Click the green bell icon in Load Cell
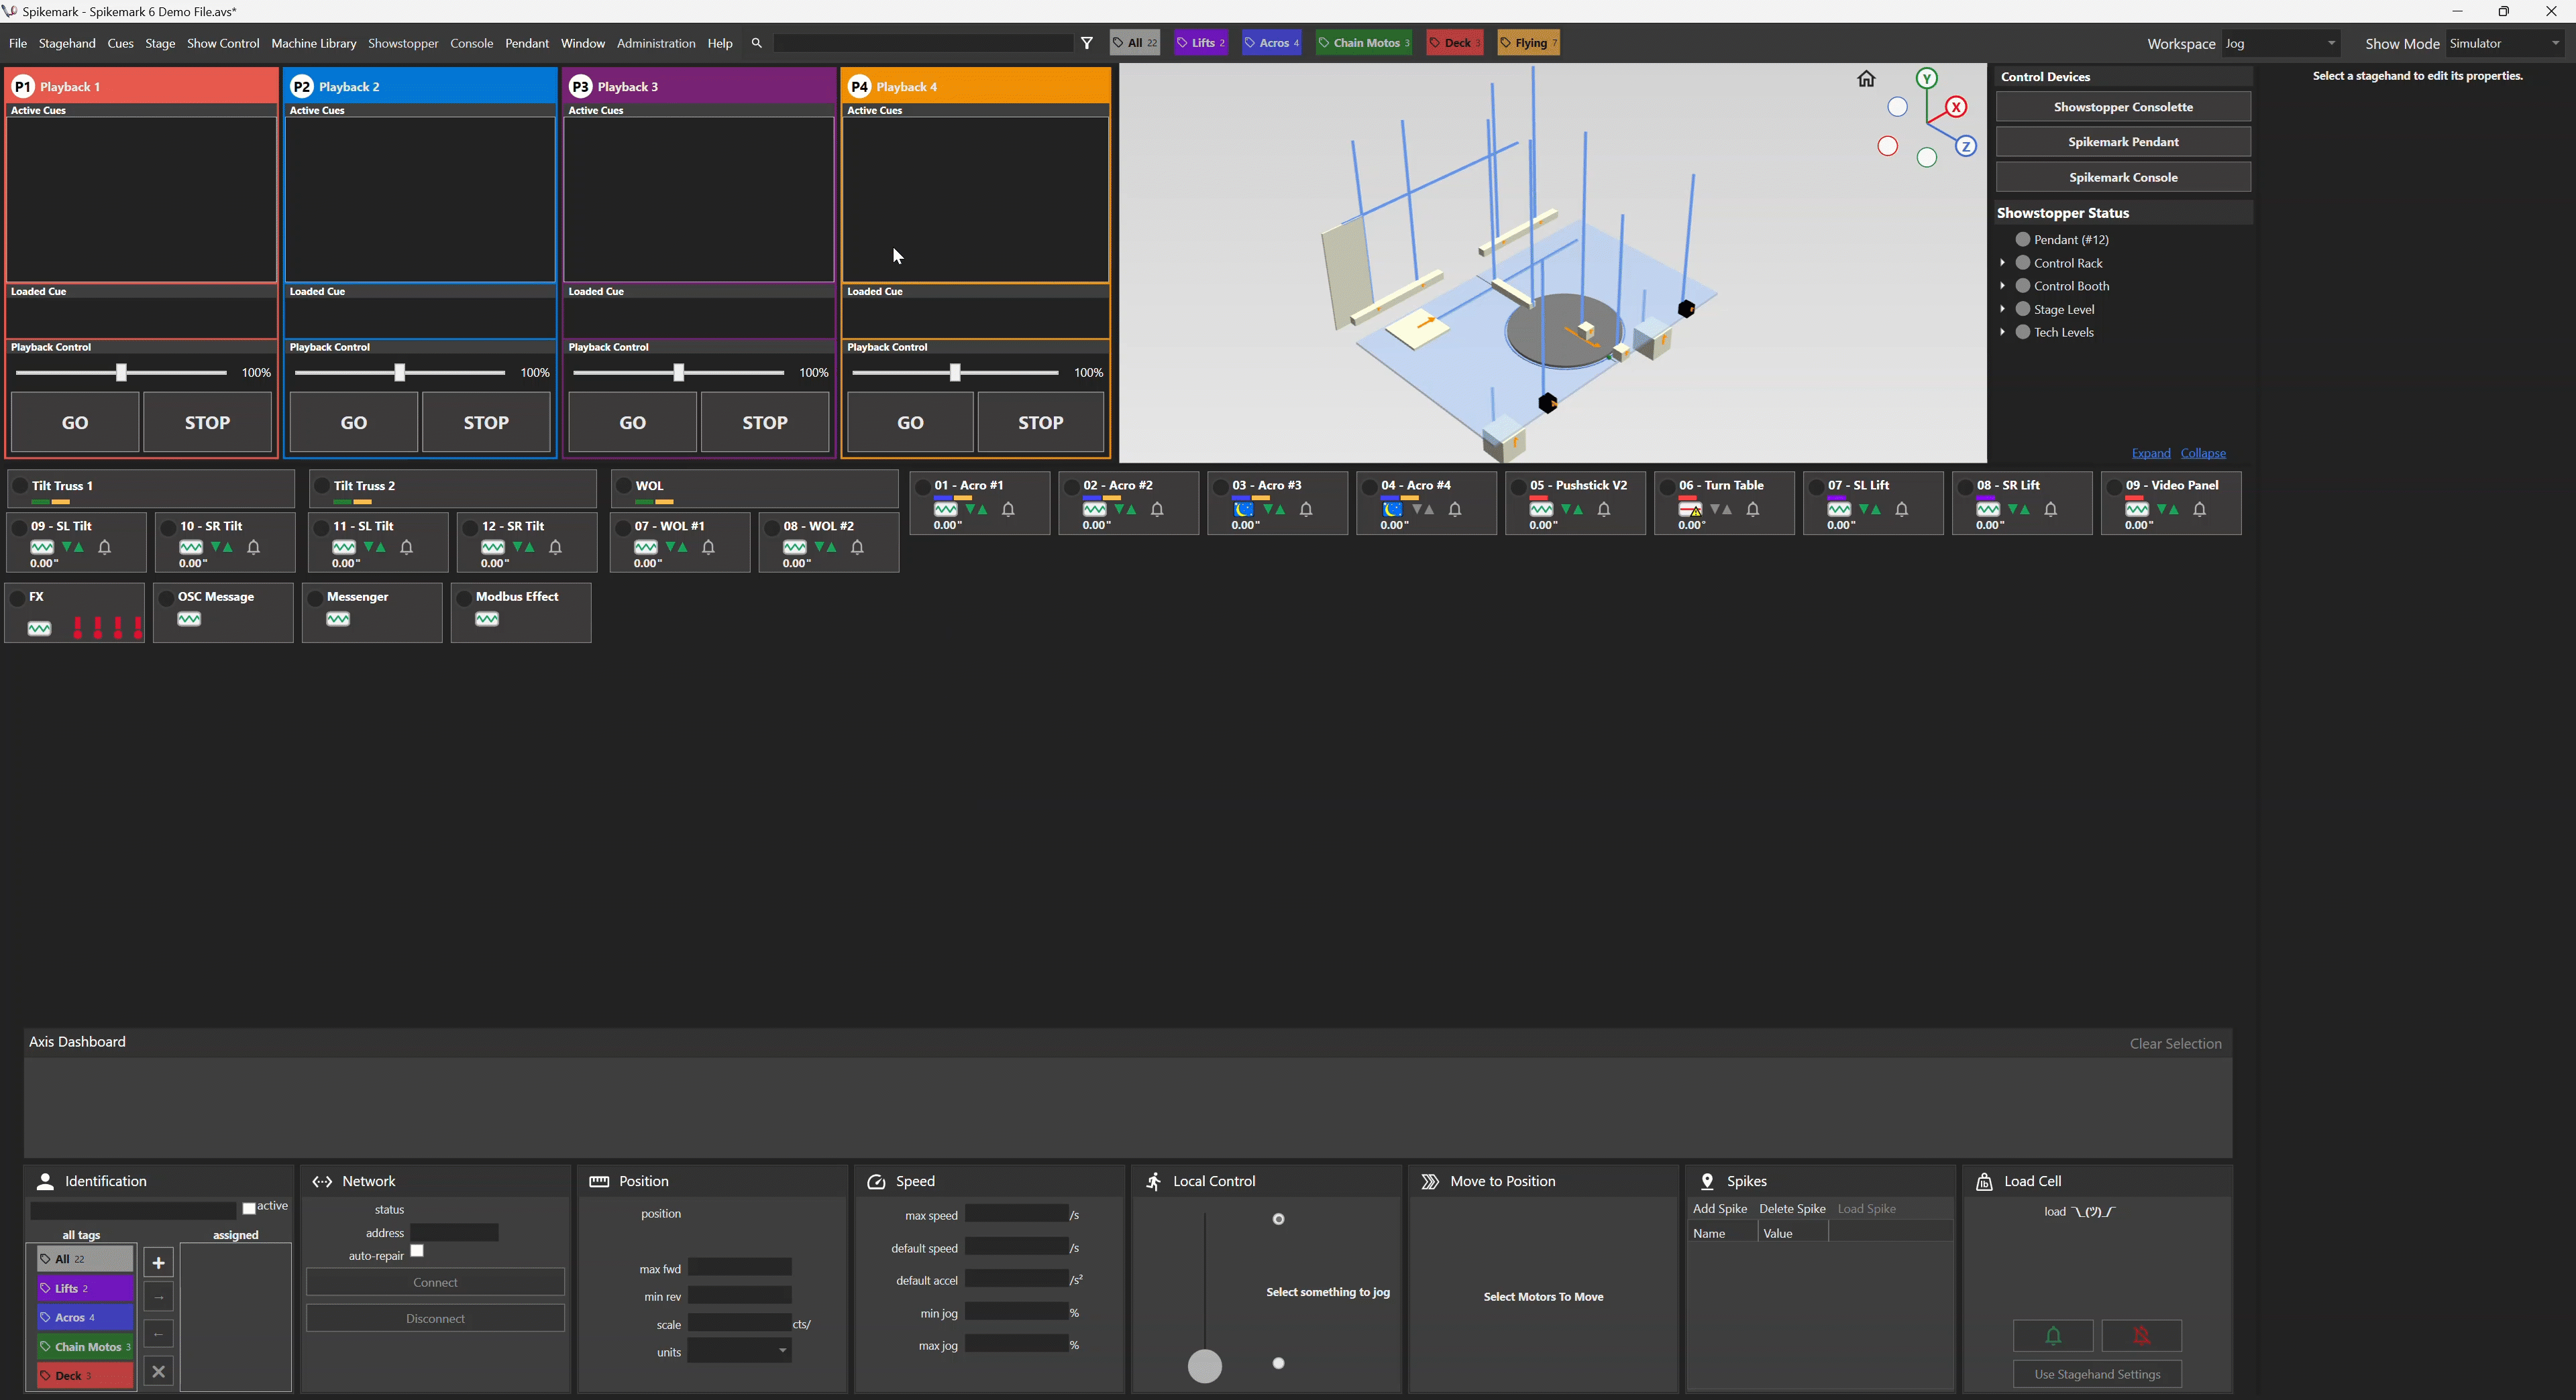Screen dimensions: 2576x1400 coord(2053,1335)
